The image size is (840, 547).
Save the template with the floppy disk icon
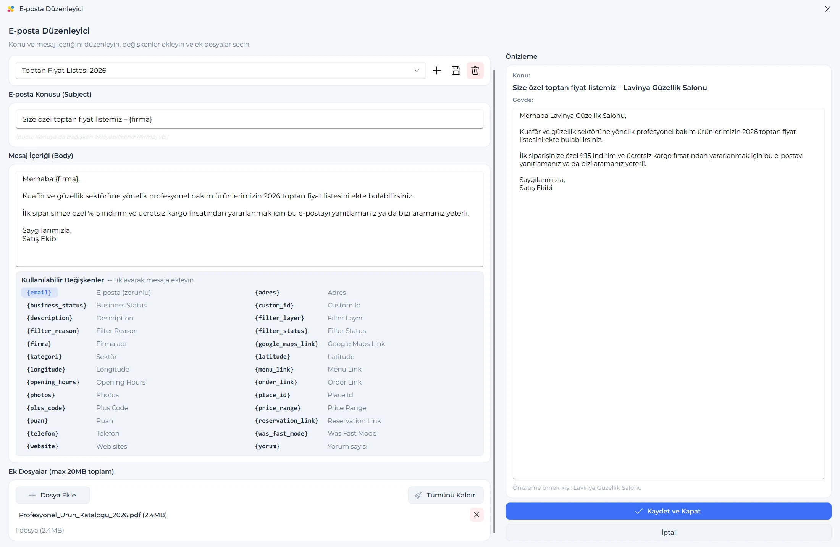(456, 71)
